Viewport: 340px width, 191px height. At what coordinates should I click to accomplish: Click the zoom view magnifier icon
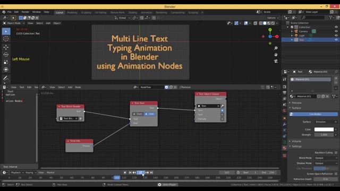tap(276, 48)
